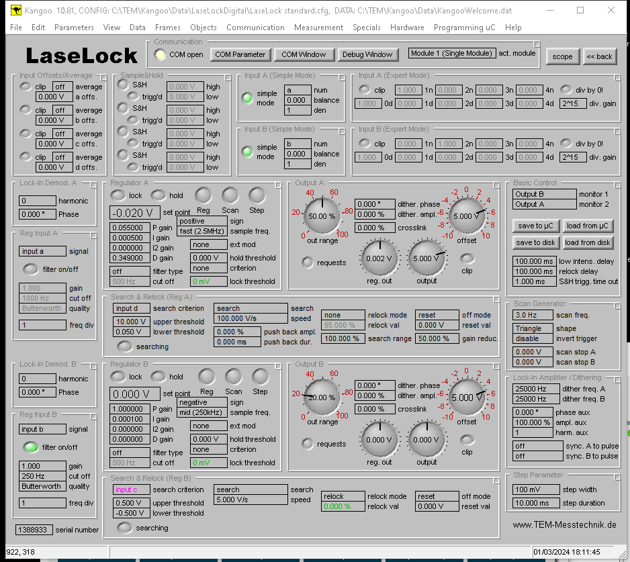Click the Output B requests indicator

(x=308, y=444)
